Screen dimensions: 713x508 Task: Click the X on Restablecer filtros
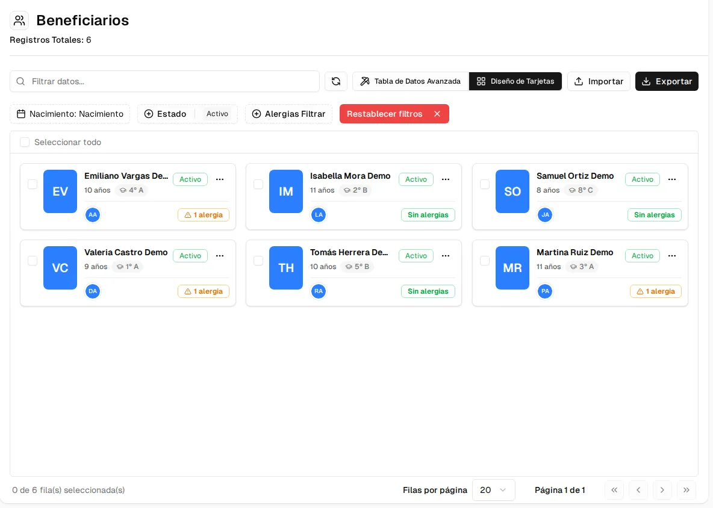(x=437, y=114)
